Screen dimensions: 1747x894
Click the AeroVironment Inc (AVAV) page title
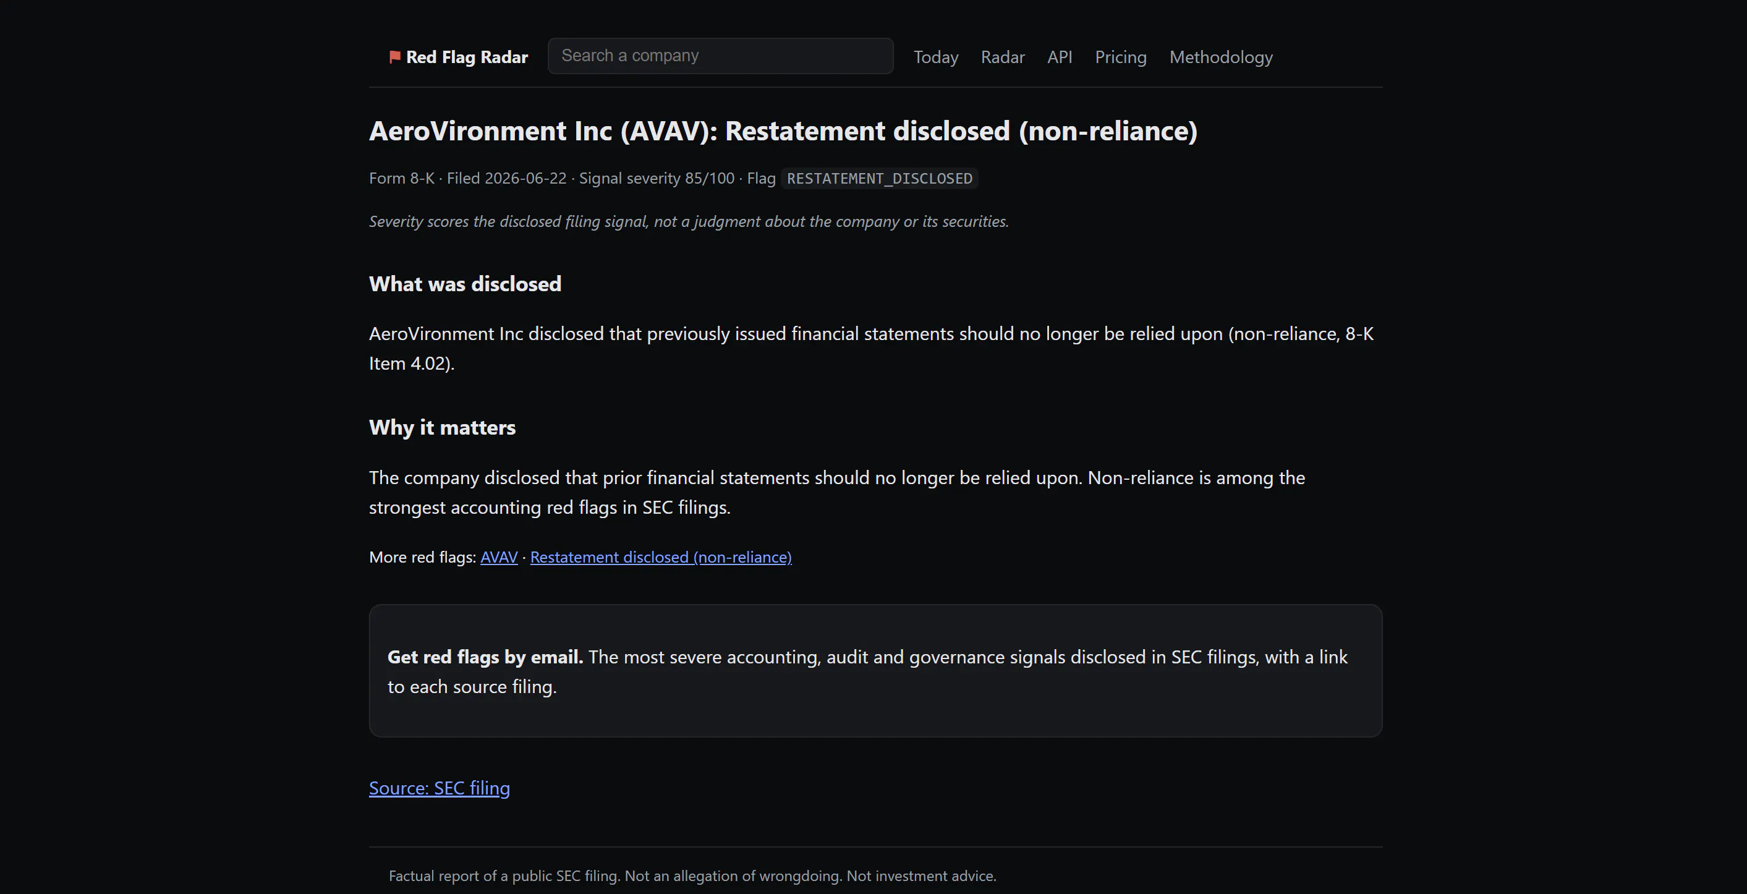point(783,131)
